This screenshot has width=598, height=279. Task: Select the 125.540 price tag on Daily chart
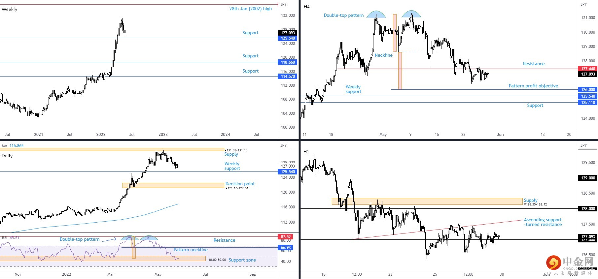288,172
